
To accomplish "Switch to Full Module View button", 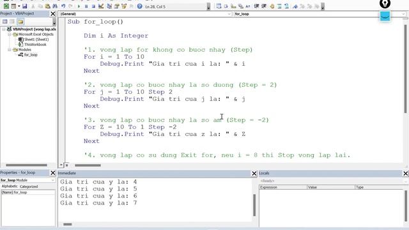I will coord(66,165).
